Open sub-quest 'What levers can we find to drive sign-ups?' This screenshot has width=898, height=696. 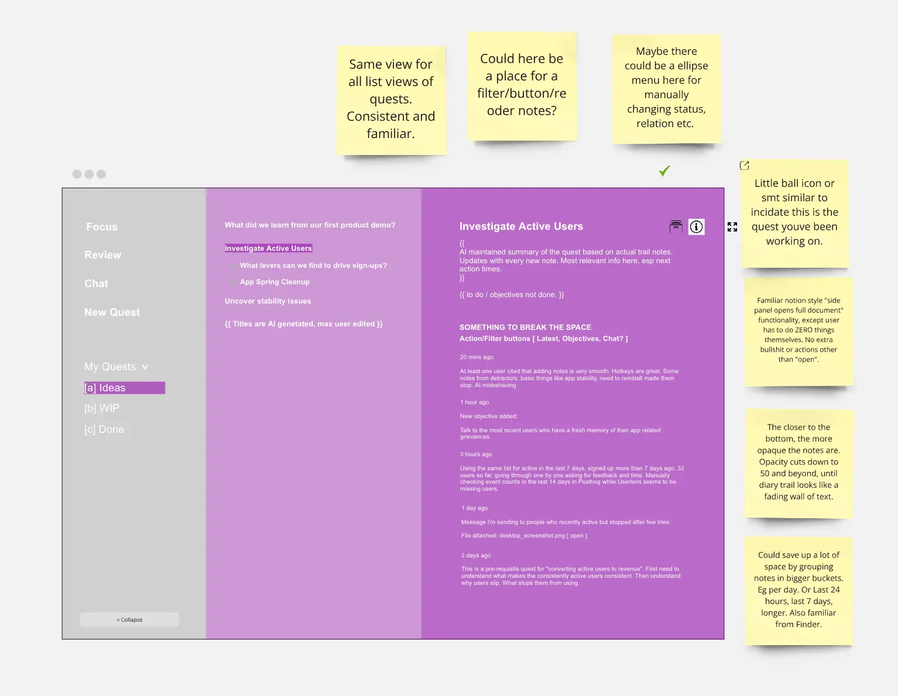313,266
